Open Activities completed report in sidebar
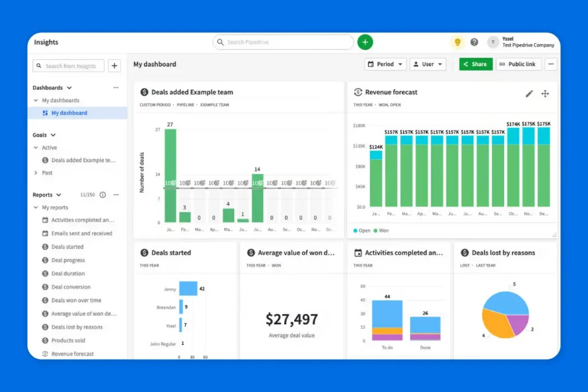 click(x=79, y=220)
